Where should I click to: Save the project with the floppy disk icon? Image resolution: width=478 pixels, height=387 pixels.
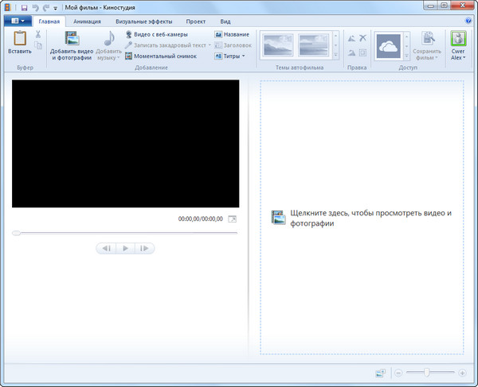(x=25, y=7)
